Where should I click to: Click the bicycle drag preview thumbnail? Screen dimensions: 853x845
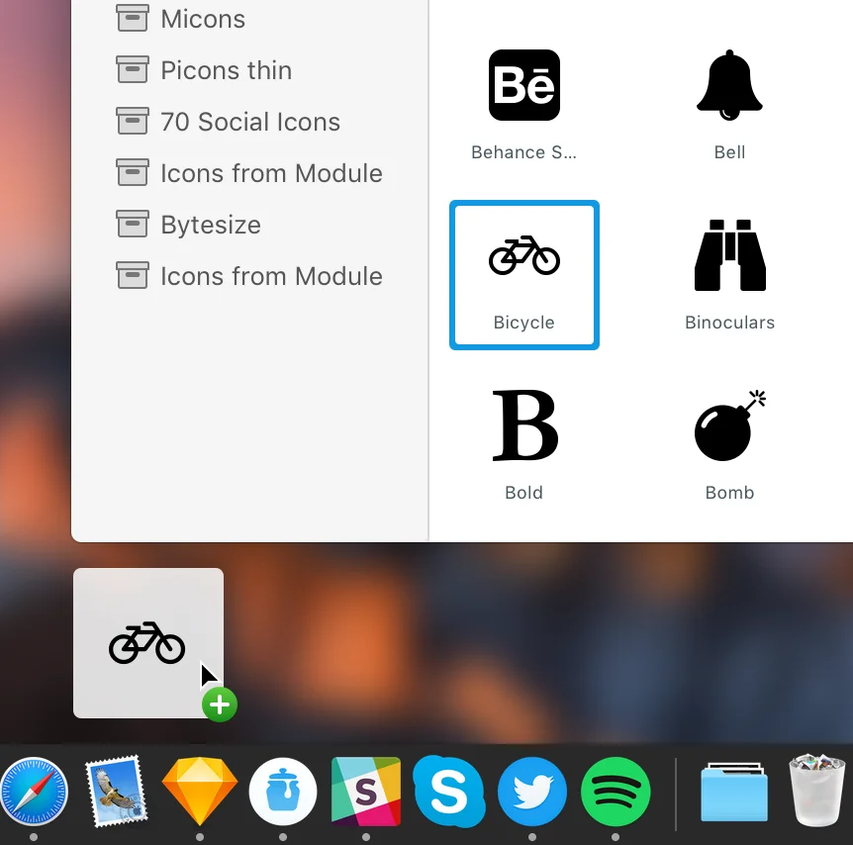point(146,643)
